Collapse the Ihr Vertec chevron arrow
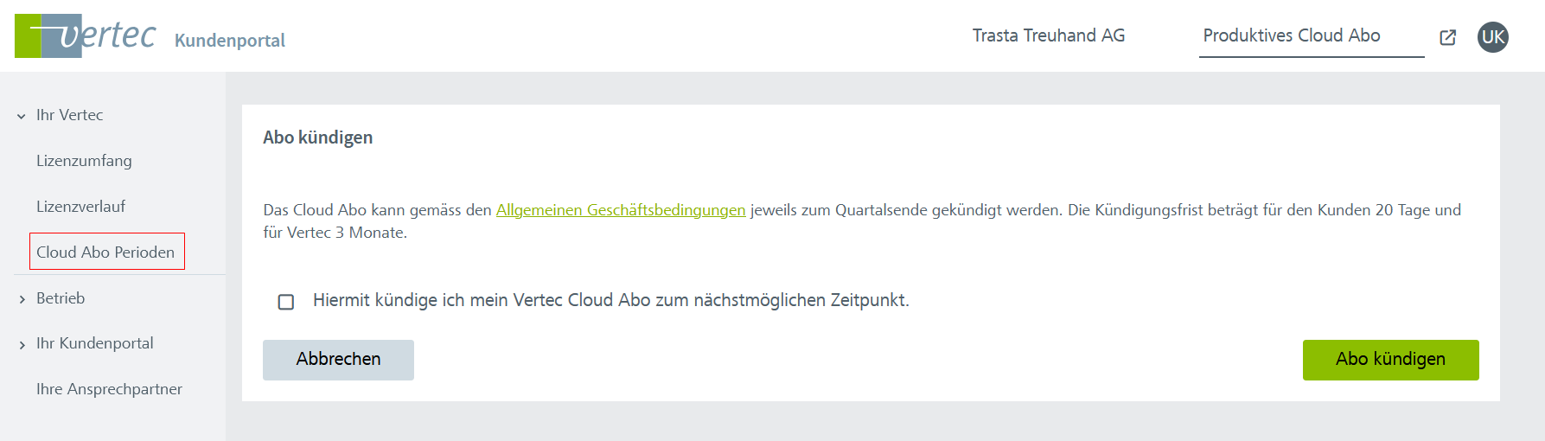1545x441 pixels. click(x=22, y=116)
